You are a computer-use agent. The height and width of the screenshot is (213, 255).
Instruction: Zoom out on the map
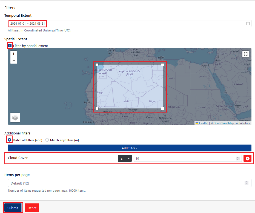tap(14, 60)
